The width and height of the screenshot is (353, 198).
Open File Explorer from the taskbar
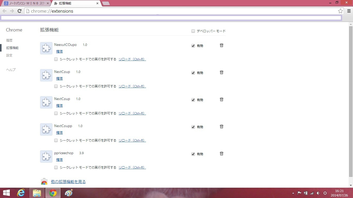(37, 193)
